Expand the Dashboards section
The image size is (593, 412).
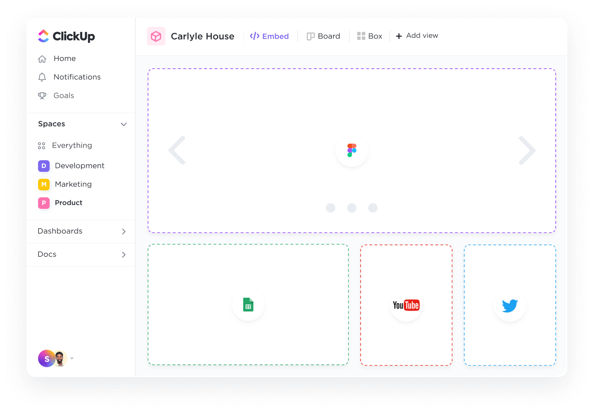(x=124, y=231)
